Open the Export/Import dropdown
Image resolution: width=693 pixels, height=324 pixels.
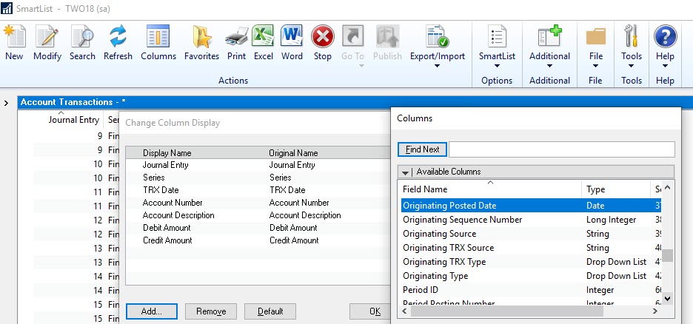tap(438, 43)
